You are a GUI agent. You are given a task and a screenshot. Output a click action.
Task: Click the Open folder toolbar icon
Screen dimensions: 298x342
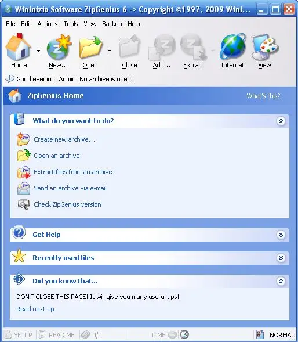[x=90, y=47]
